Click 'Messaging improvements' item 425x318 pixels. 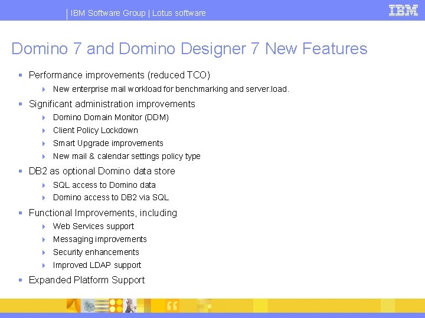(100, 239)
